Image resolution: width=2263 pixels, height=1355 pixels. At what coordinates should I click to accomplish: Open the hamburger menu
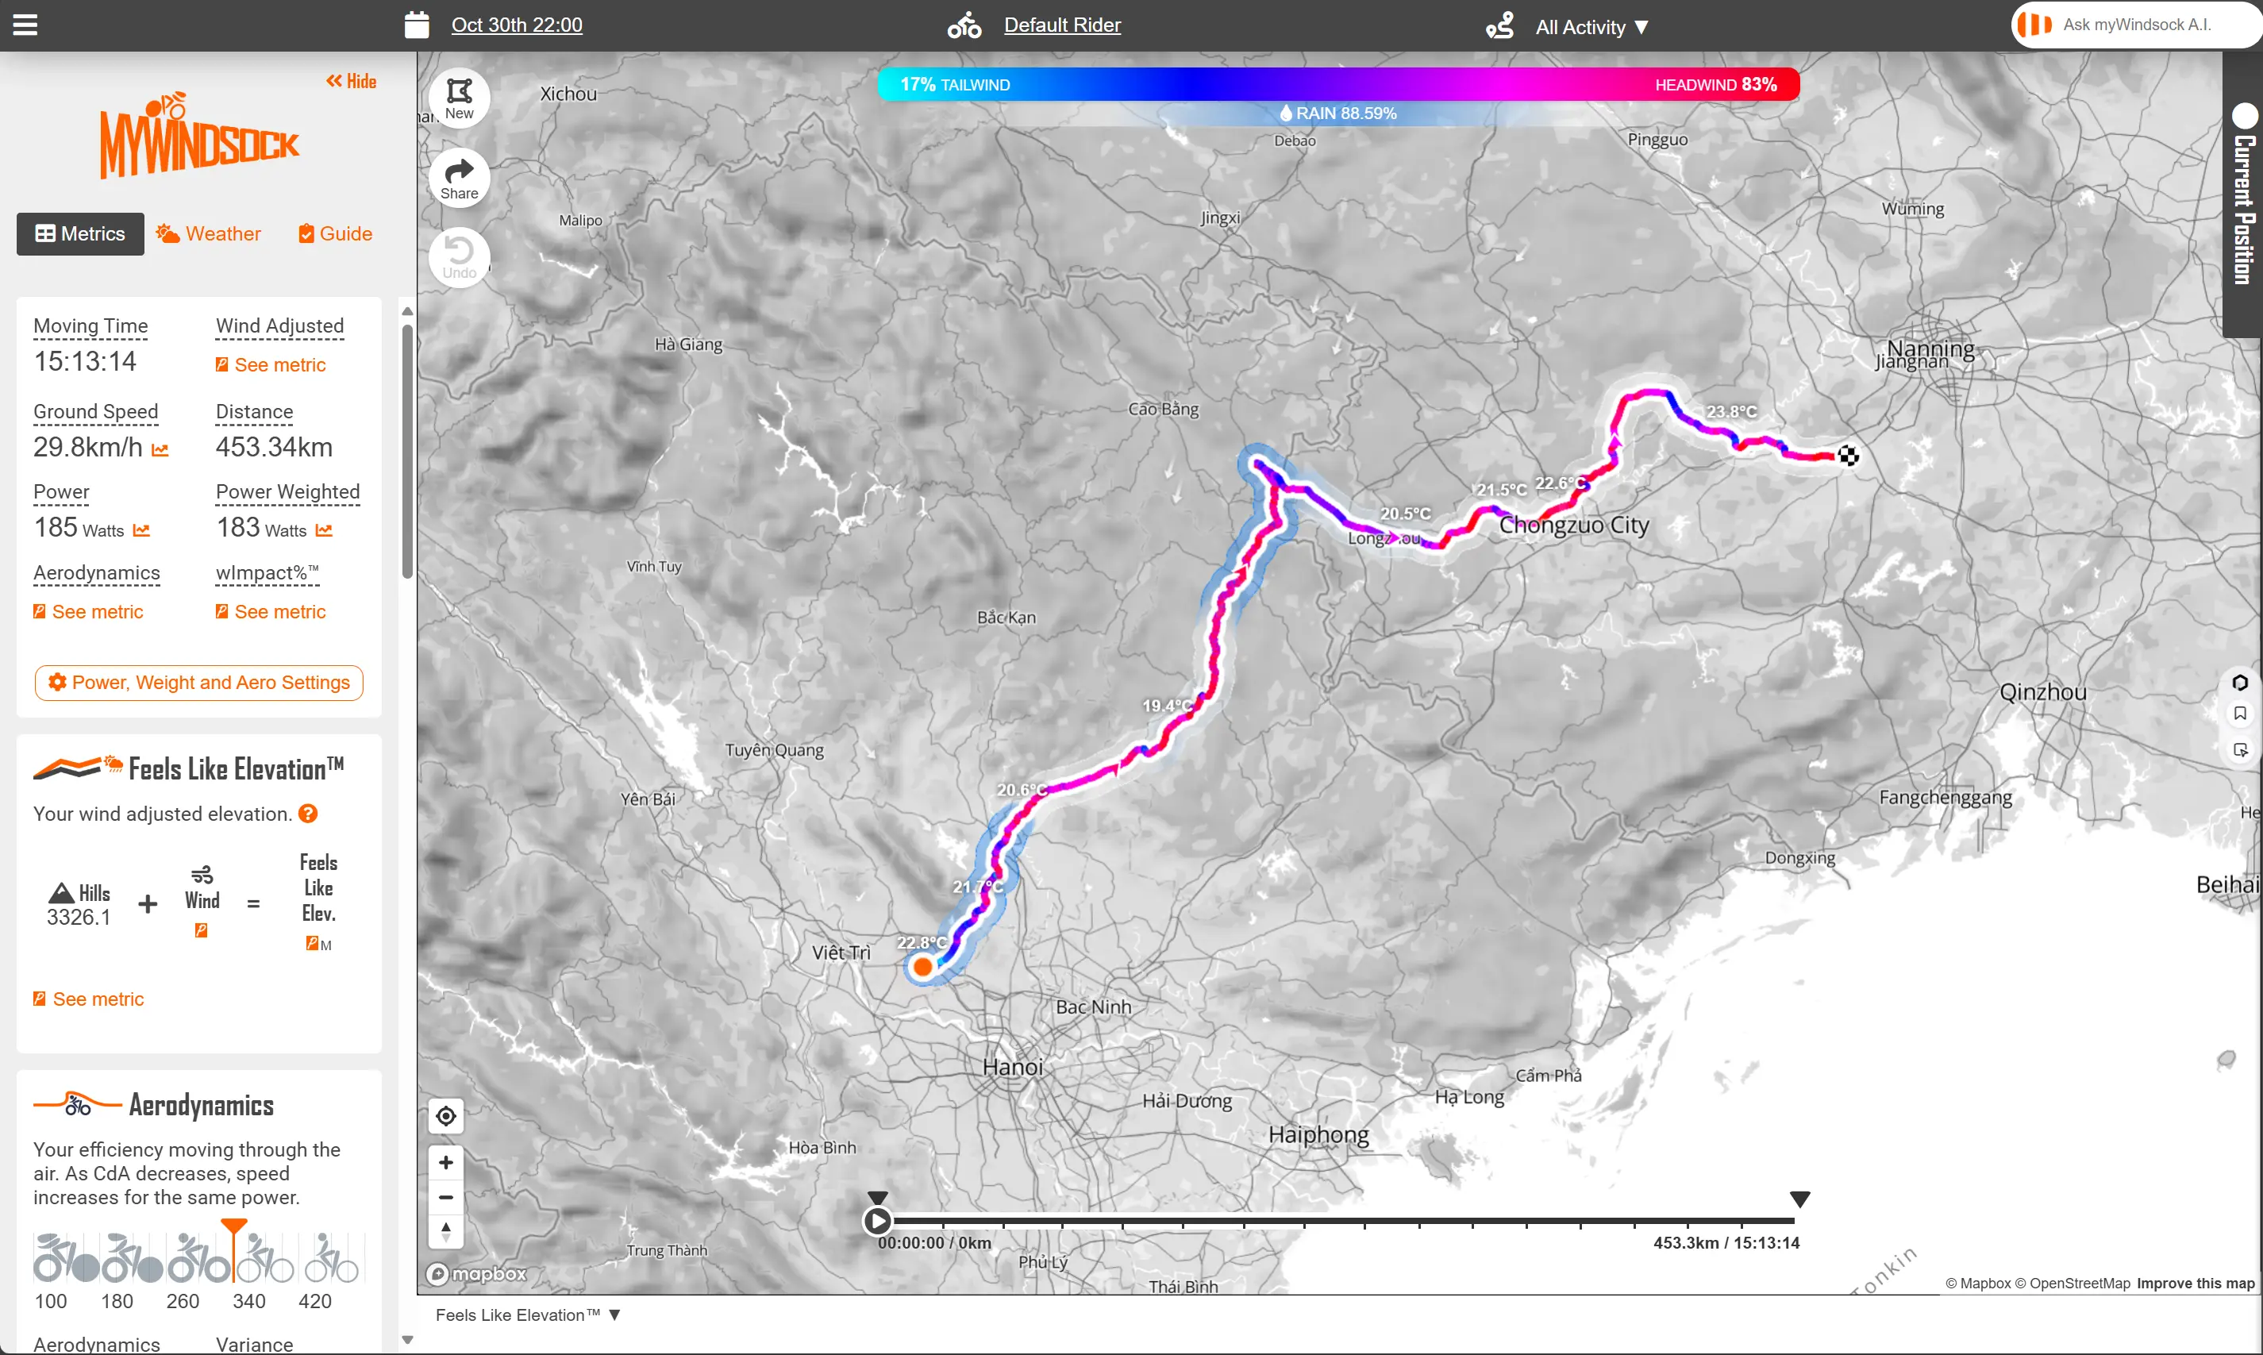pos(25,25)
